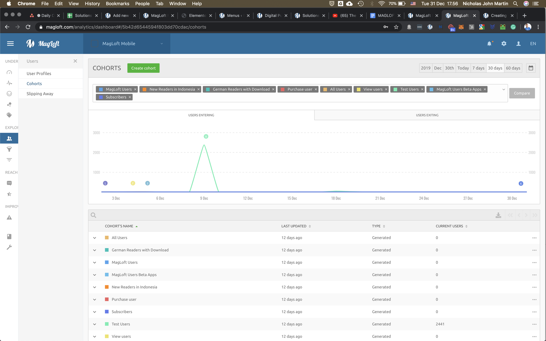The height and width of the screenshot is (341, 546).
Task: Open the Users sidebar icon
Action: coord(9,138)
